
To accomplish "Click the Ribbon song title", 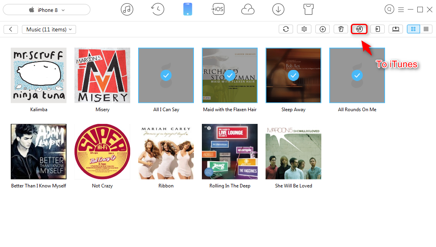I will (166, 186).
